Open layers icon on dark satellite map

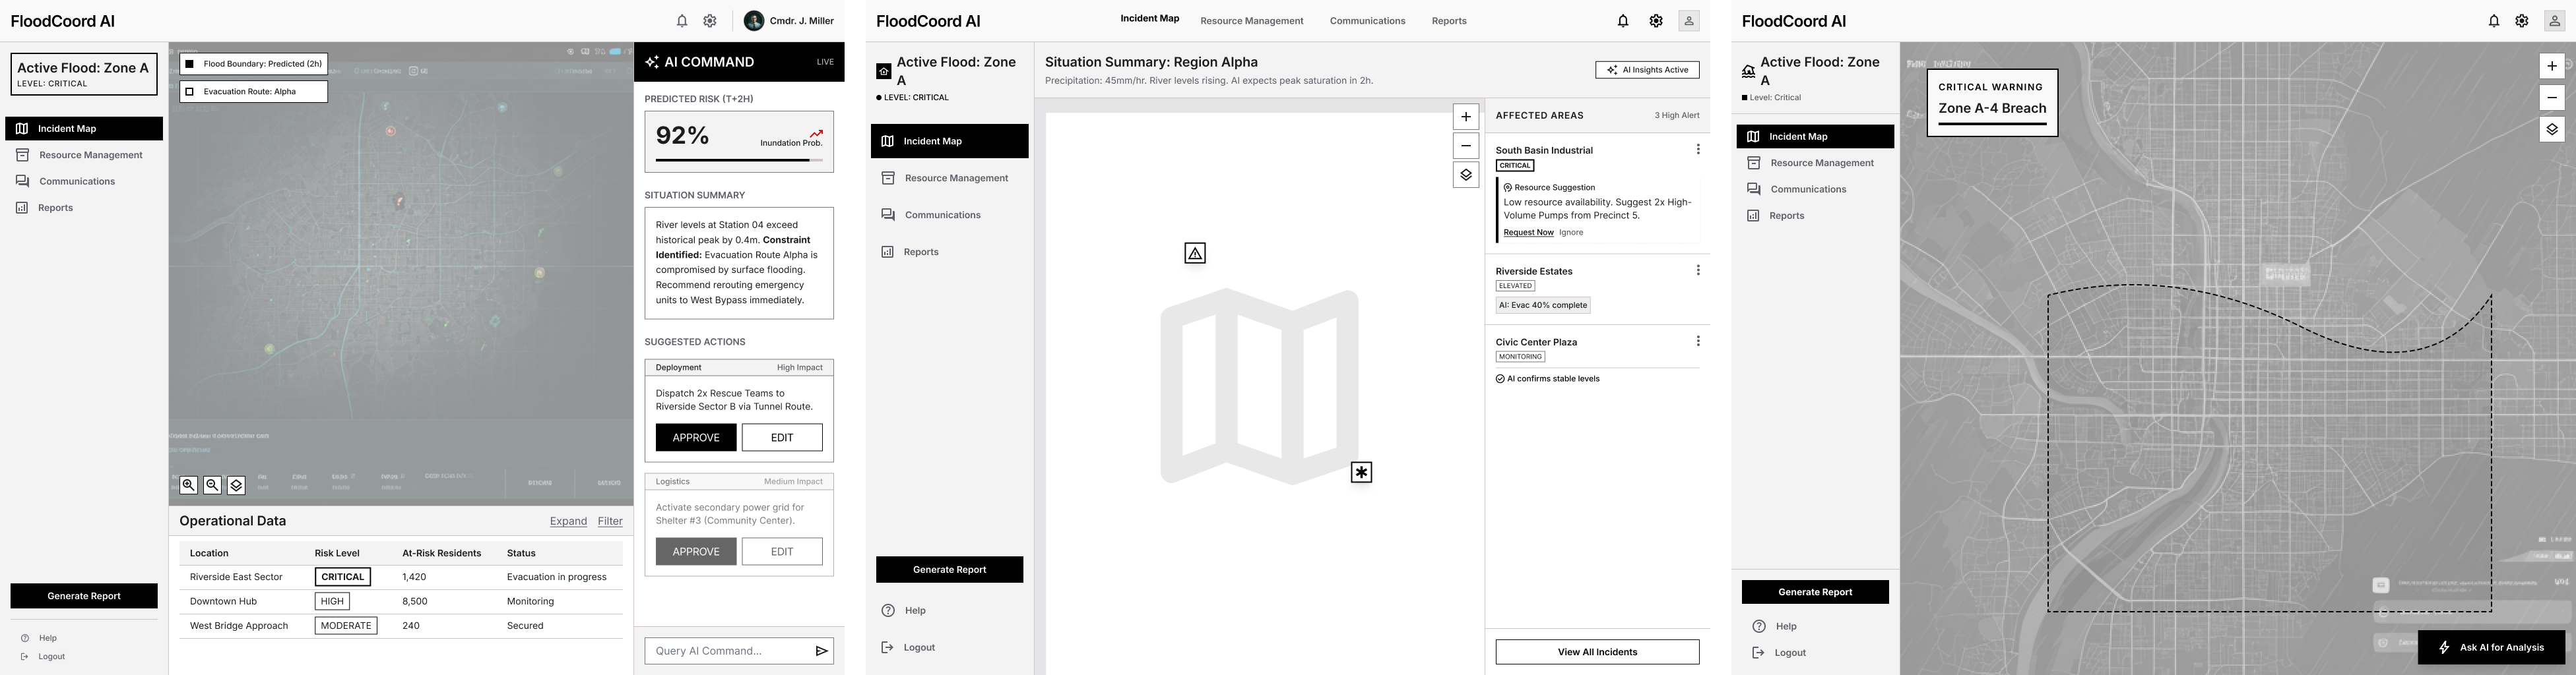(237, 485)
